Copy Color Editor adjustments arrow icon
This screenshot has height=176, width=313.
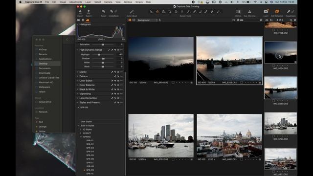[112, 81]
